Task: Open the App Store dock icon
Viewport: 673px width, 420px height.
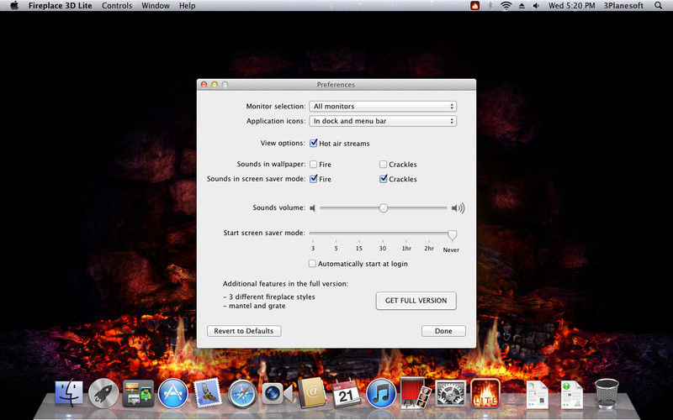Action: pyautogui.click(x=172, y=393)
